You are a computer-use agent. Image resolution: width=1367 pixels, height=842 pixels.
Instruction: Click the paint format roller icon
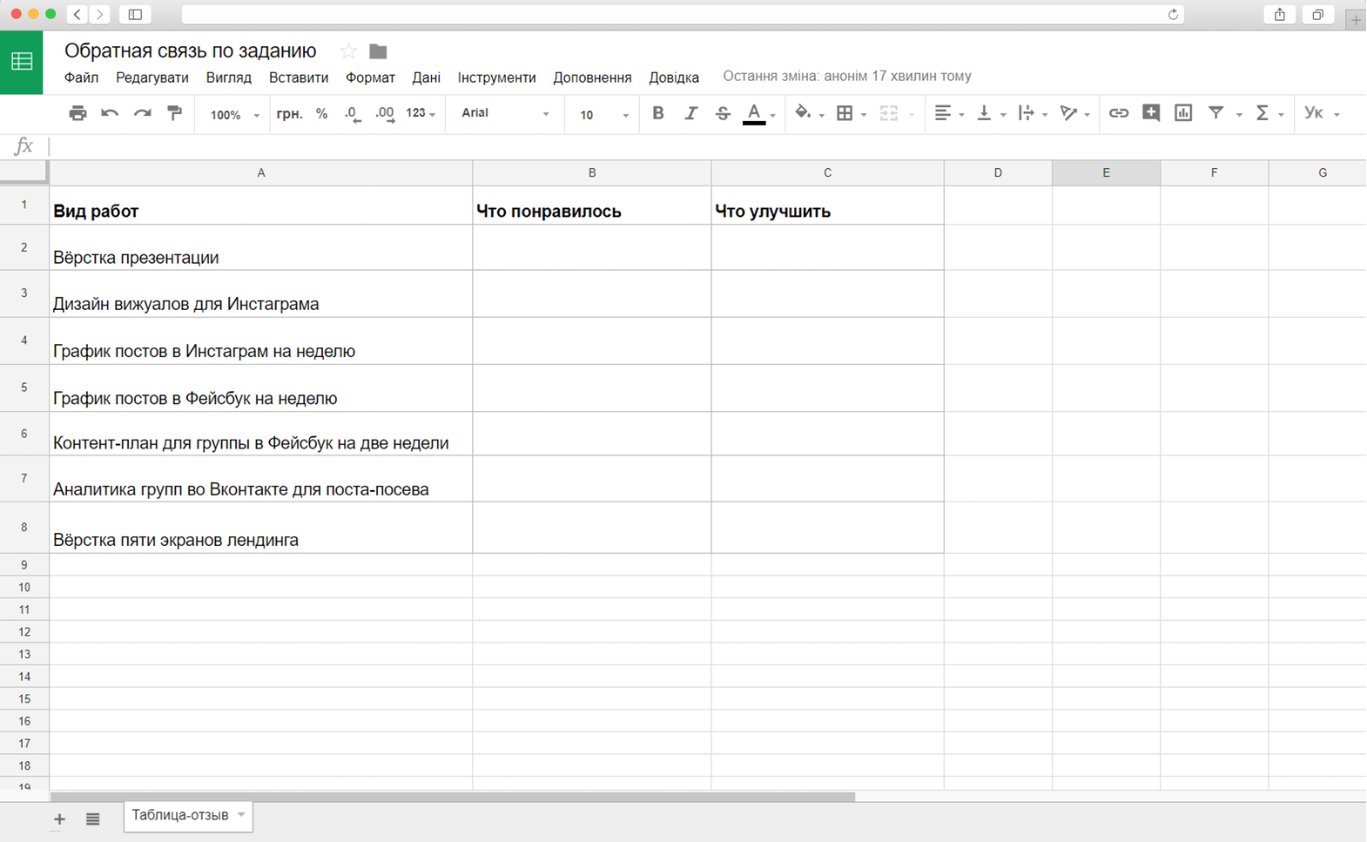pos(175,113)
